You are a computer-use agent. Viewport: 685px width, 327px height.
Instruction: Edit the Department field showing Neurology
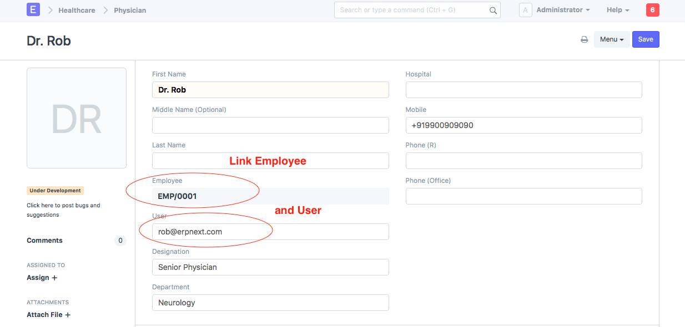270,303
